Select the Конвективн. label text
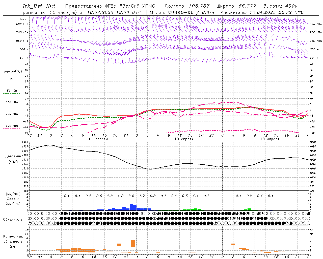The height and width of the screenshot is (259, 323). pyautogui.click(x=13, y=236)
